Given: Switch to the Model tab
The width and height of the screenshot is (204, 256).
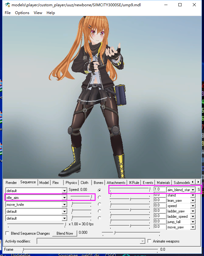Looking at the screenshot, I should (44, 183).
